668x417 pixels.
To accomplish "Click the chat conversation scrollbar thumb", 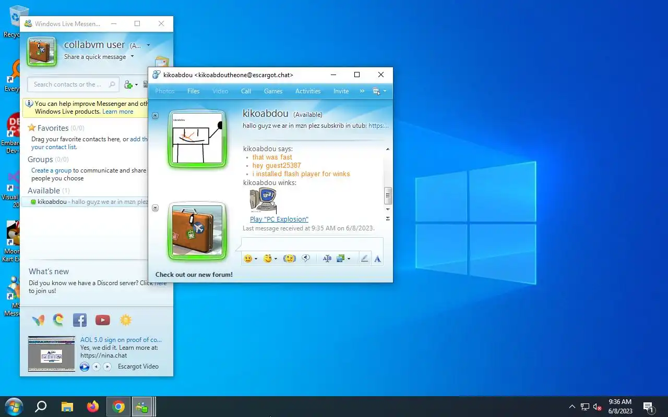I will click(x=388, y=195).
